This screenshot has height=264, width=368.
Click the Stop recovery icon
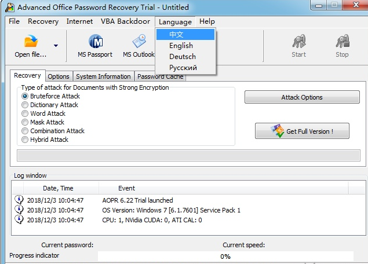[x=342, y=41]
